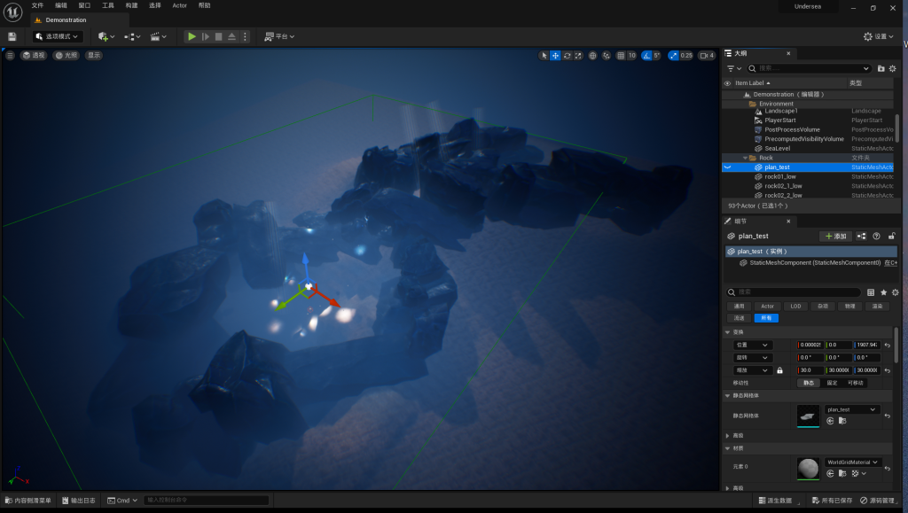Select the LOD filter tab in Details

(x=795, y=306)
